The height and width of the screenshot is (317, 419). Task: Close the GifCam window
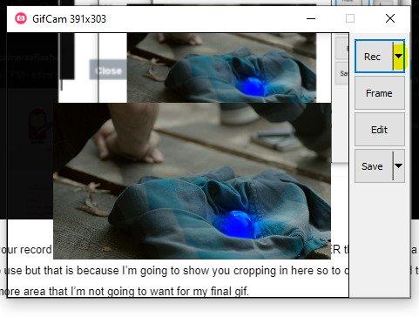[390, 18]
